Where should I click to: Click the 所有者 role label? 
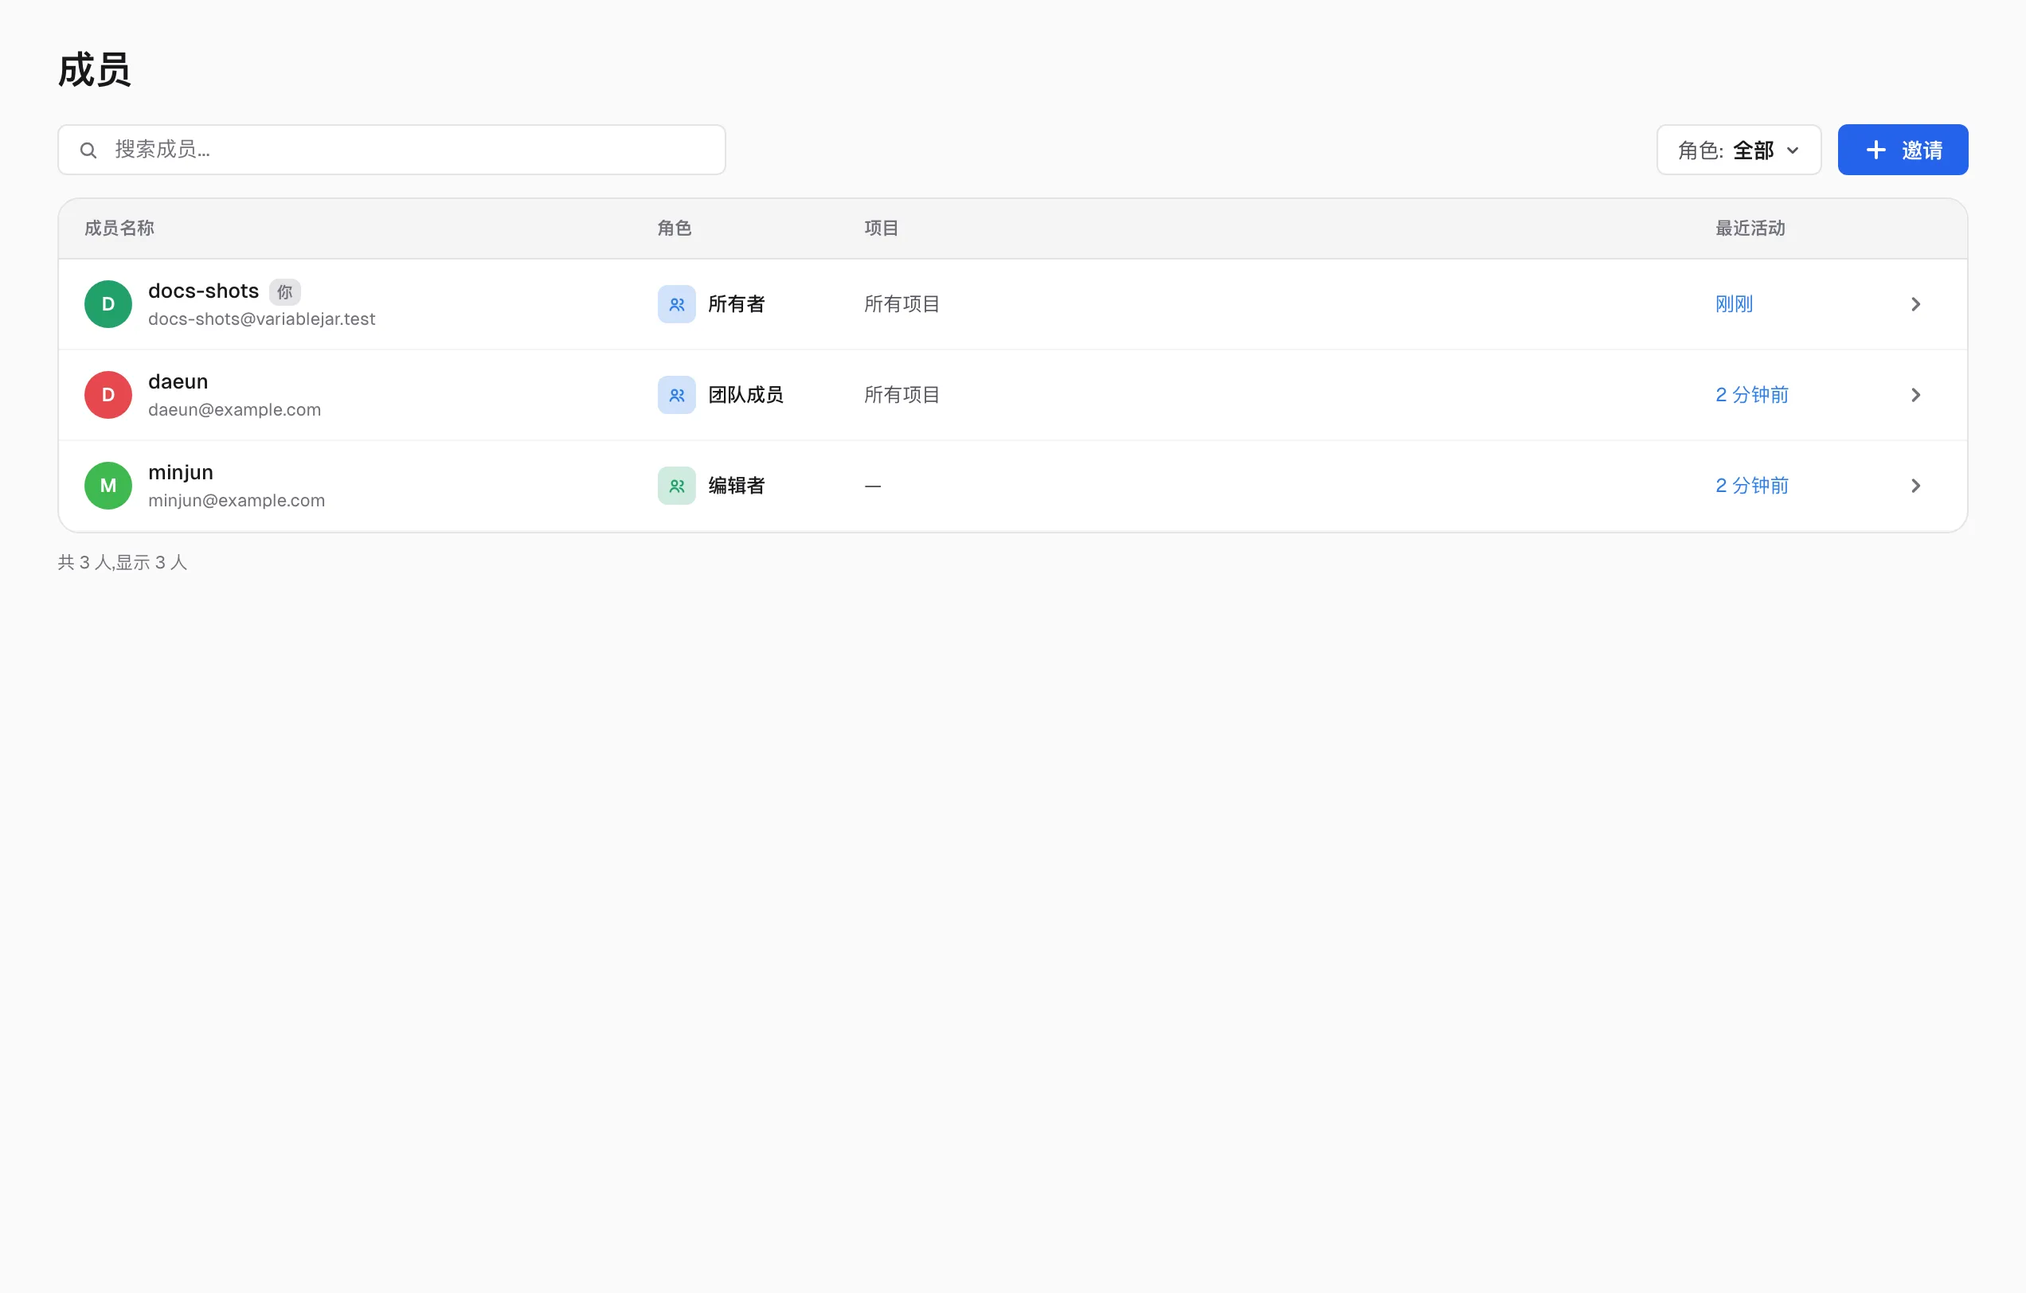click(x=736, y=303)
